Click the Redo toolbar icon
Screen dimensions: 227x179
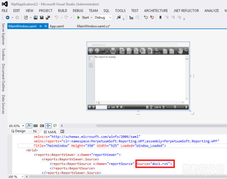click(66, 17)
